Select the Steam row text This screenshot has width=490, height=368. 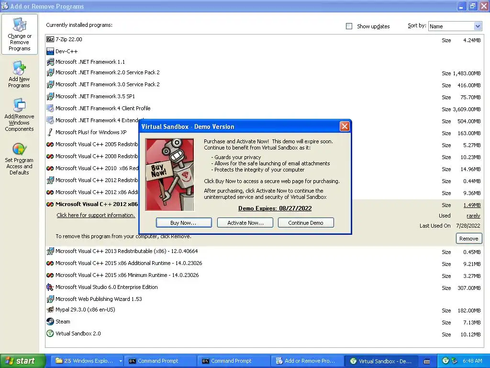(x=63, y=322)
